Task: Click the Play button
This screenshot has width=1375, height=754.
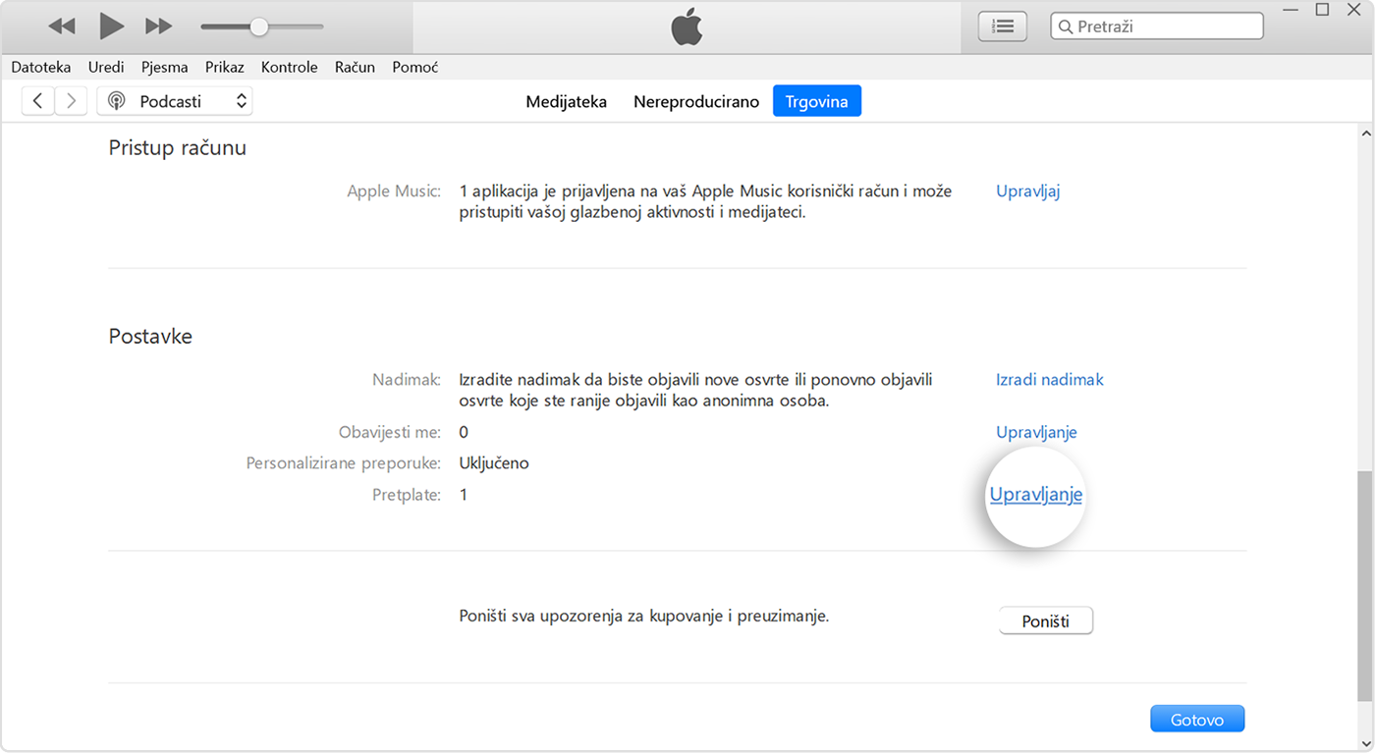Action: (x=110, y=27)
